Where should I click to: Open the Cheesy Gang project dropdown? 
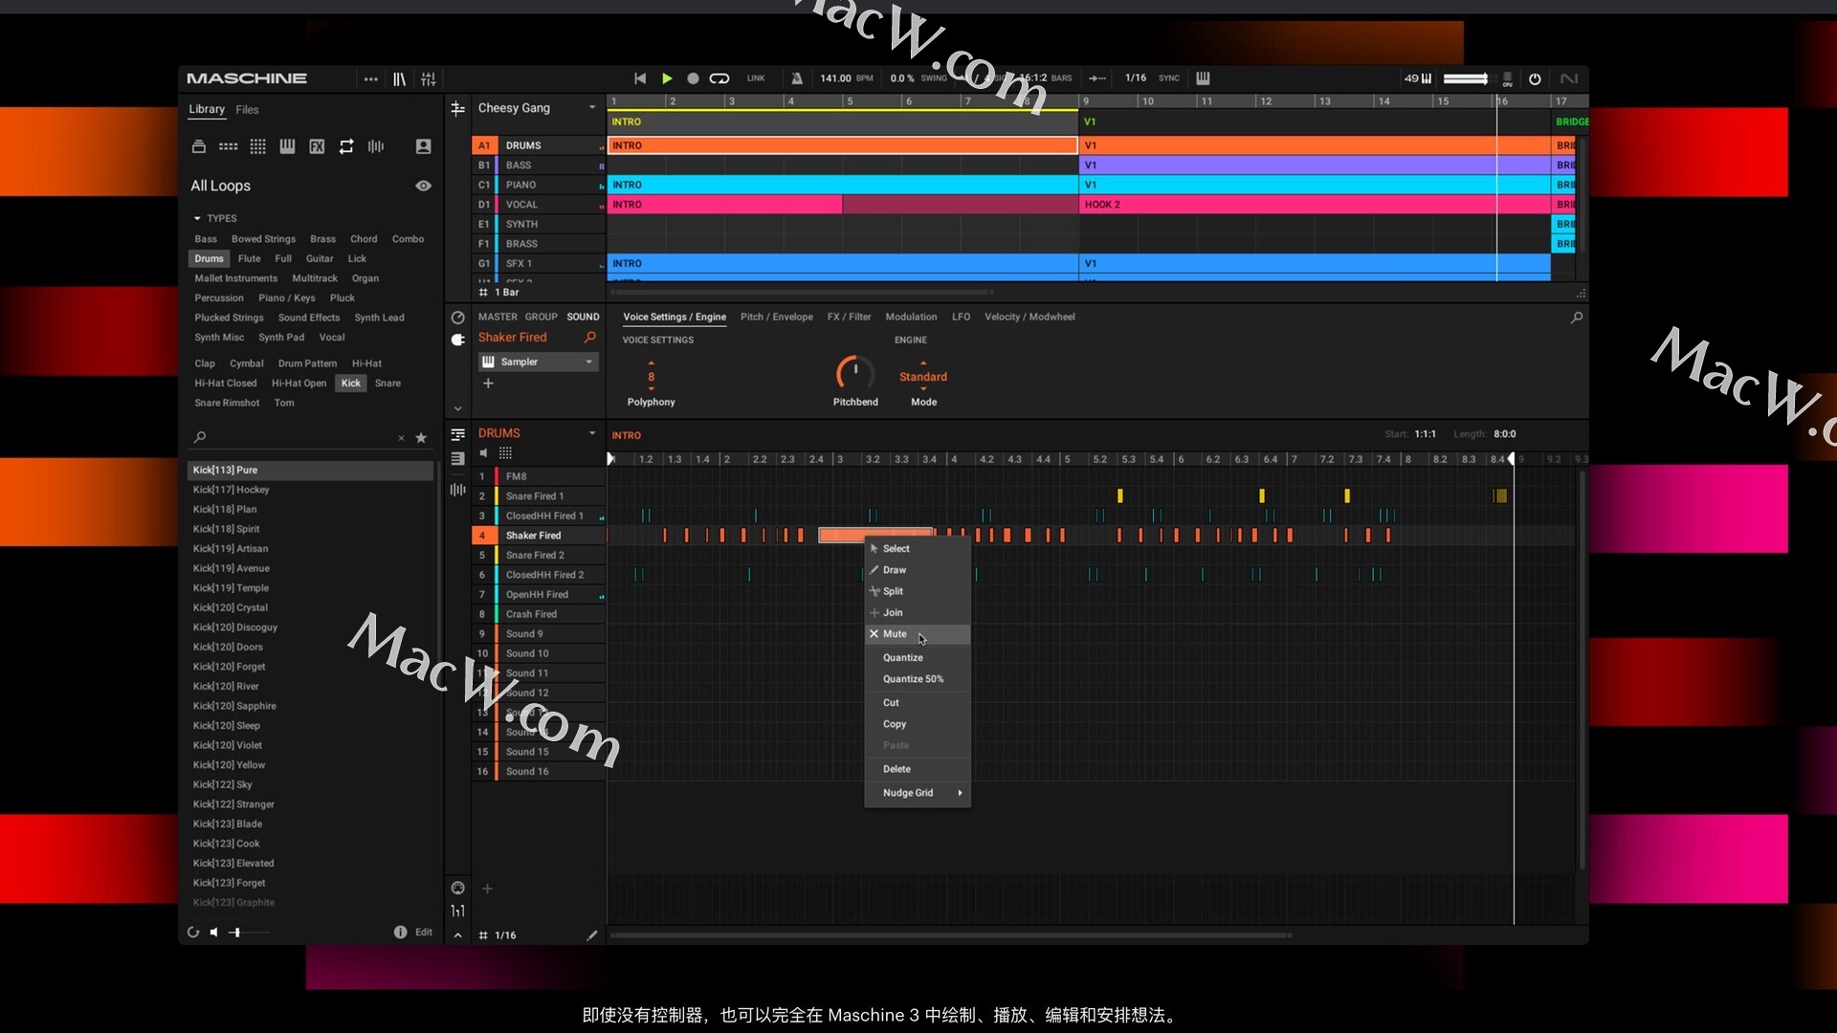[x=592, y=107]
